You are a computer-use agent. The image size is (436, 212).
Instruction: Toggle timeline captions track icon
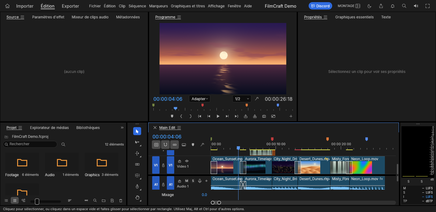click(x=184, y=145)
